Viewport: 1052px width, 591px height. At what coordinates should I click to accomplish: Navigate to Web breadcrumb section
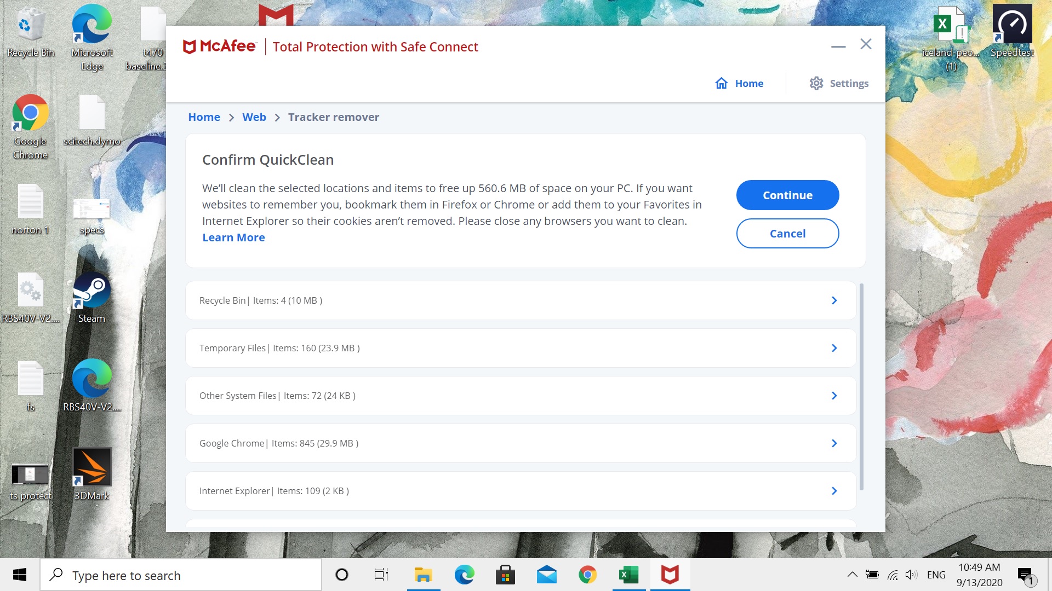[254, 116]
